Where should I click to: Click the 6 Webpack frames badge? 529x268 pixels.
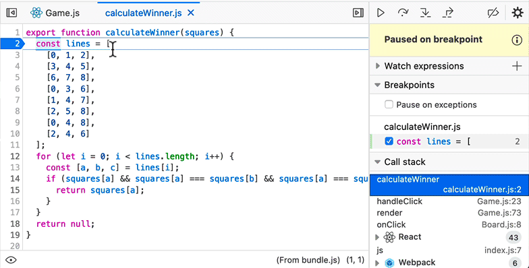pyautogui.click(x=515, y=263)
